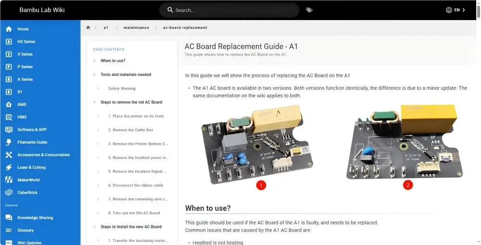The width and height of the screenshot is (481, 245).
Task: Click the 'maintenance' breadcrumb link
Action: 136,27
